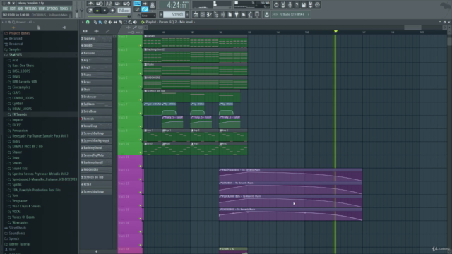
Task: Select the Paint brush tool in playlist
Action: 100,22
